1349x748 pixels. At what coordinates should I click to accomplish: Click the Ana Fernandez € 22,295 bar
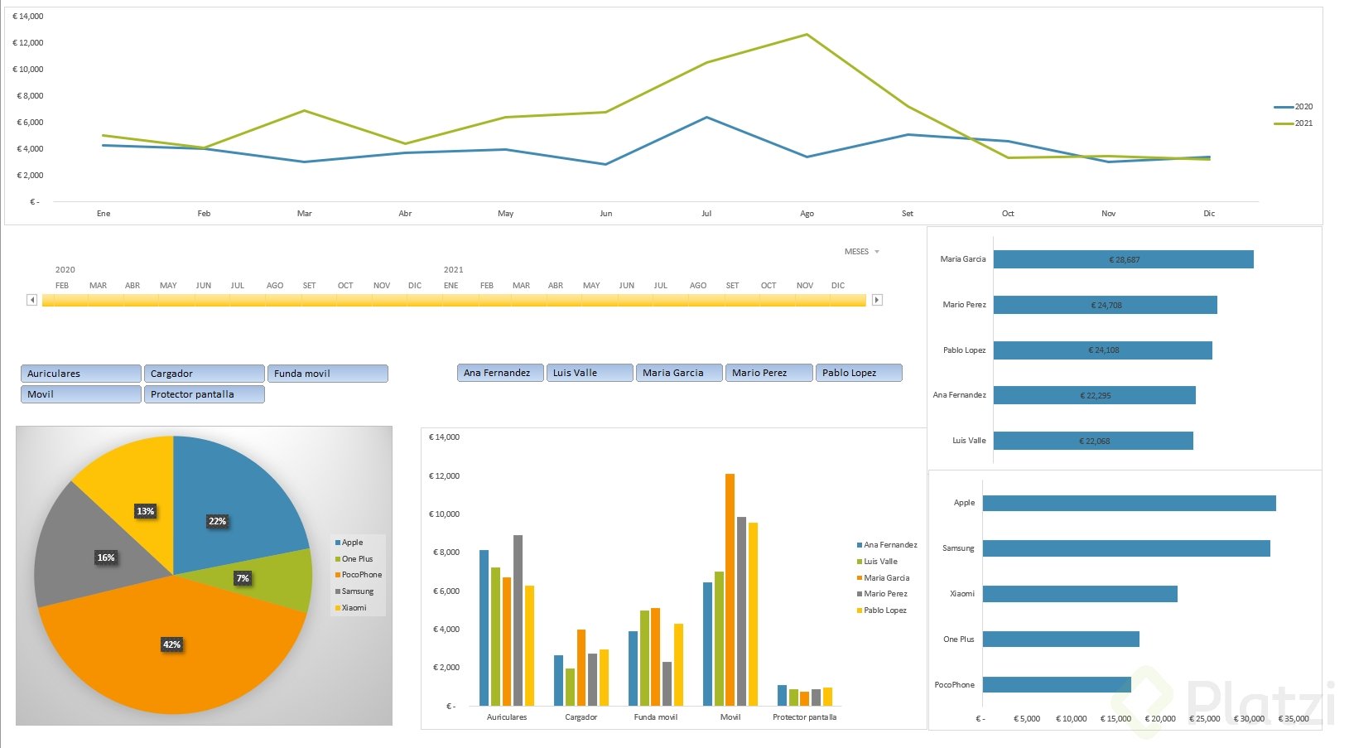tap(1095, 395)
